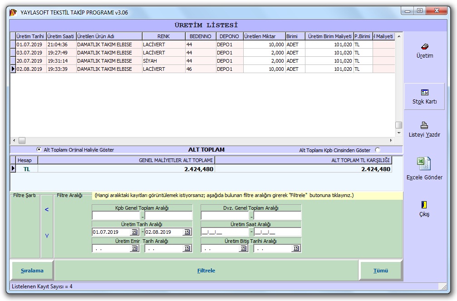This screenshot has width=457, height=301.
Task: Focus the Dvz. Genel Toplam minimum field
Action: pyautogui.click(x=225, y=216)
